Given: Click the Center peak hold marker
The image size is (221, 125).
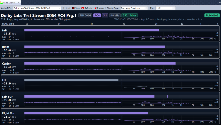Looking at the screenshot, I should pos(205,63).
